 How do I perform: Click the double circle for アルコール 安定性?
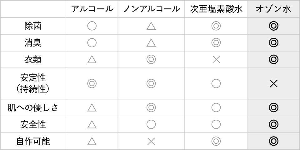coord(92,83)
